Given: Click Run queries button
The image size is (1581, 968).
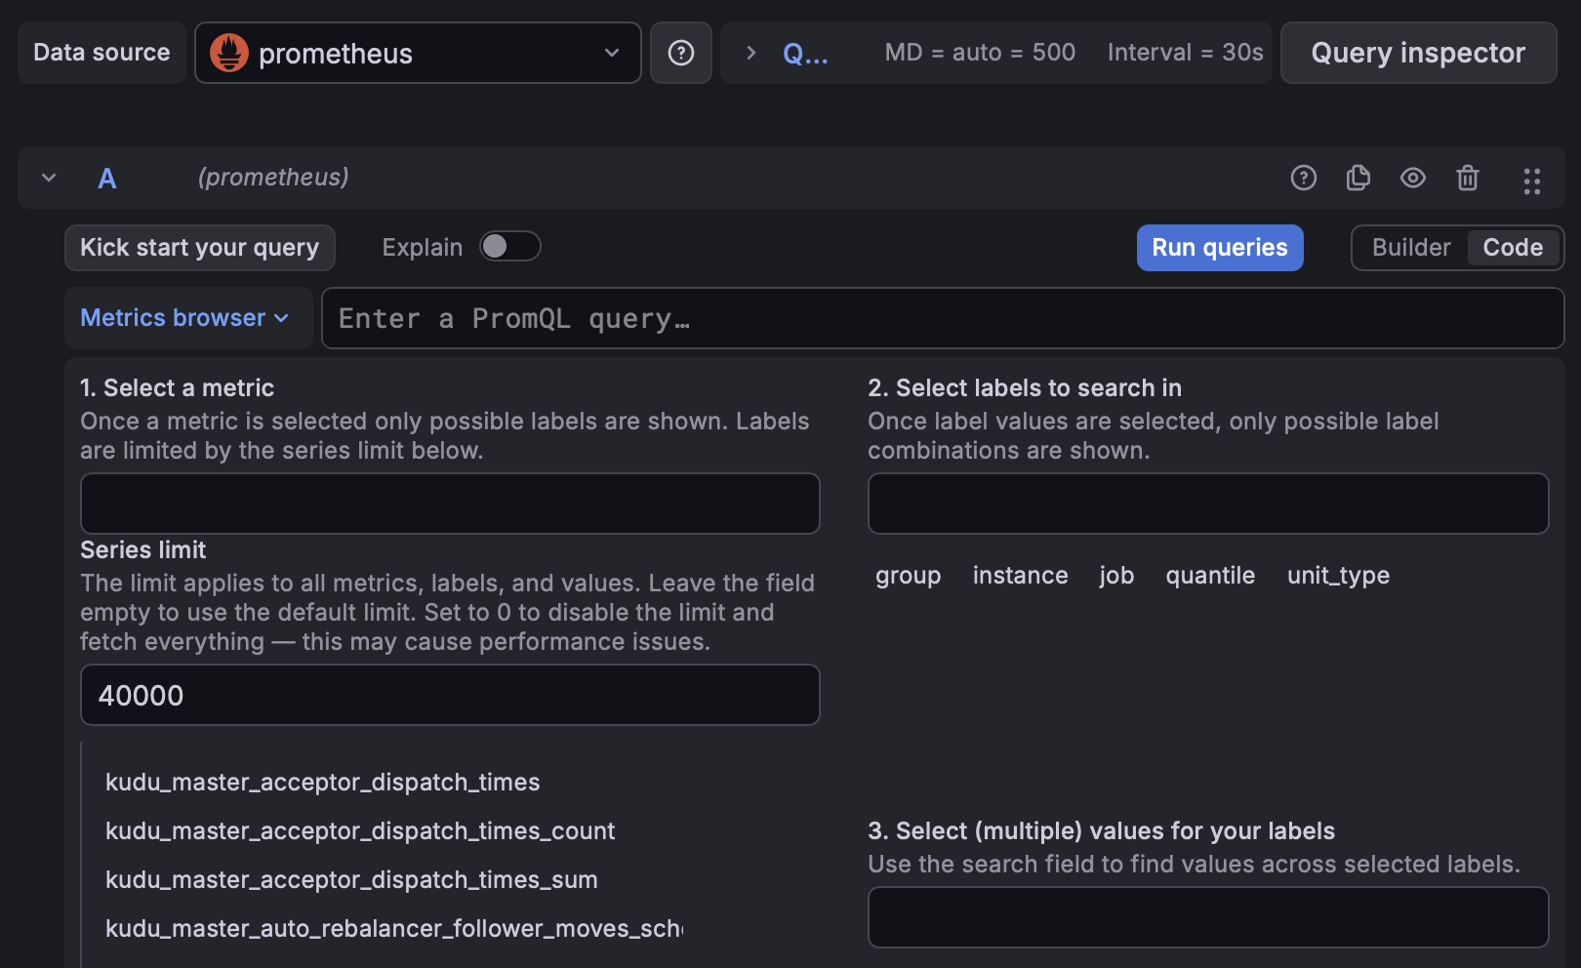Looking at the screenshot, I should pyautogui.click(x=1220, y=248).
